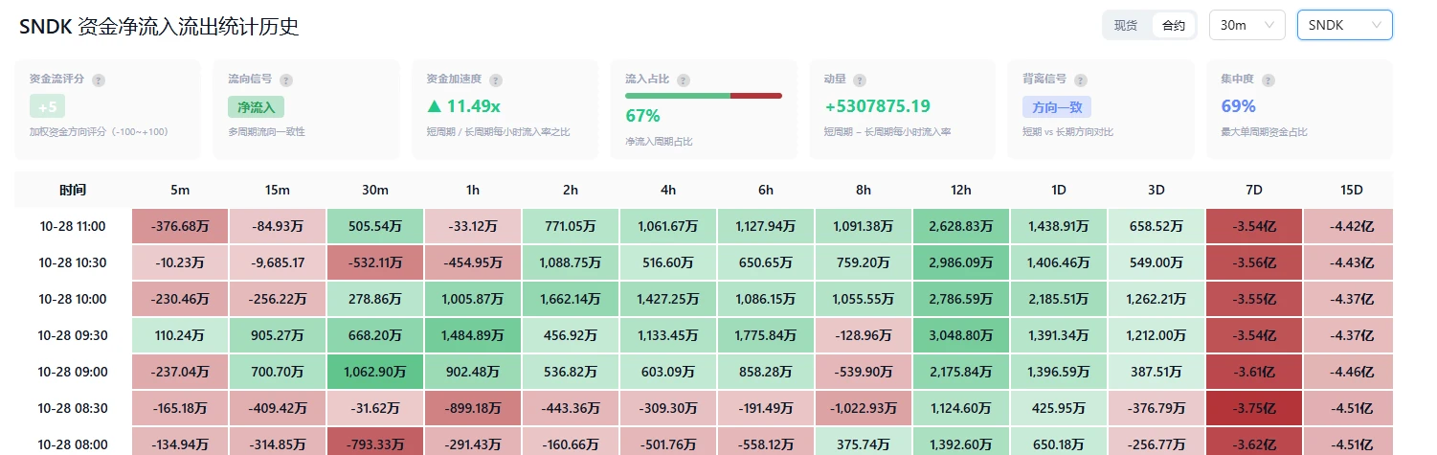
Task: Click cell -376.68万 in 5m column
Action: click(180, 226)
